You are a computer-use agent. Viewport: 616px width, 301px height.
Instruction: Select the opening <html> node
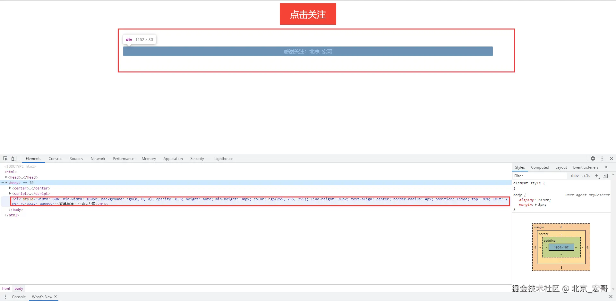(11, 172)
